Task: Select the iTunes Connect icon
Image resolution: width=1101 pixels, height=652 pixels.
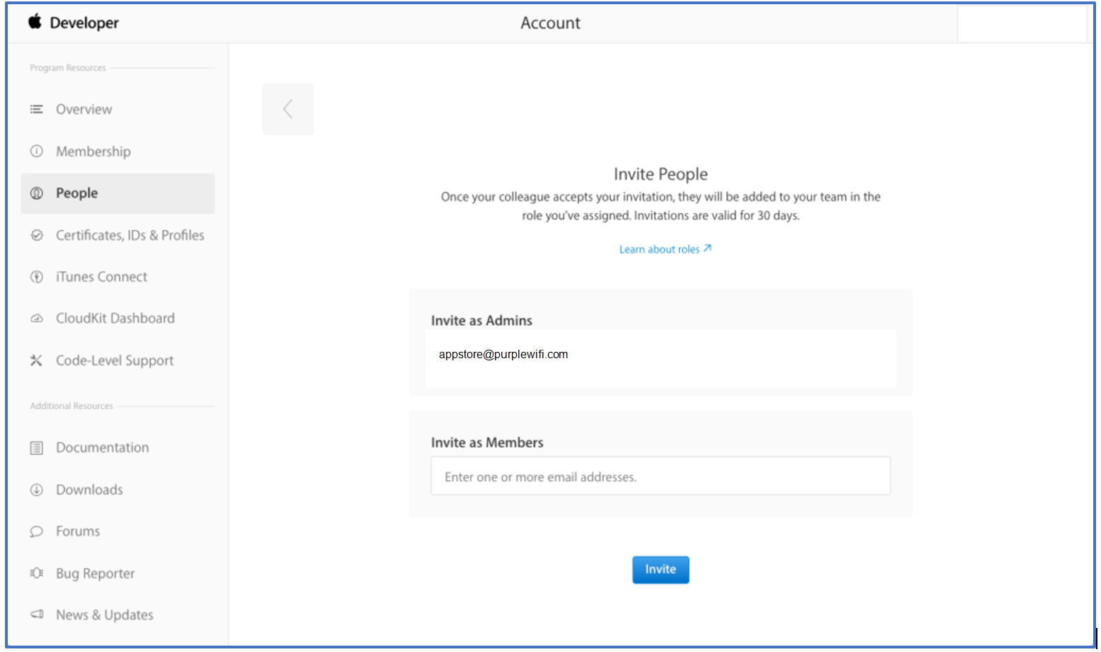Action: 36,276
